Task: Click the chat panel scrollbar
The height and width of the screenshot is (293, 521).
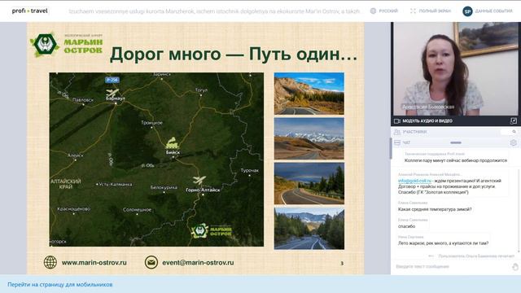Action: point(519,211)
